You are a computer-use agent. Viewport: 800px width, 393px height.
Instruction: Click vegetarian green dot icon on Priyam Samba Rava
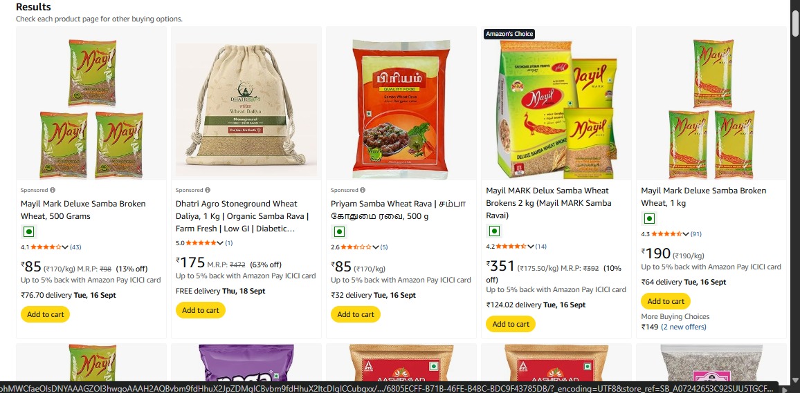tap(339, 231)
